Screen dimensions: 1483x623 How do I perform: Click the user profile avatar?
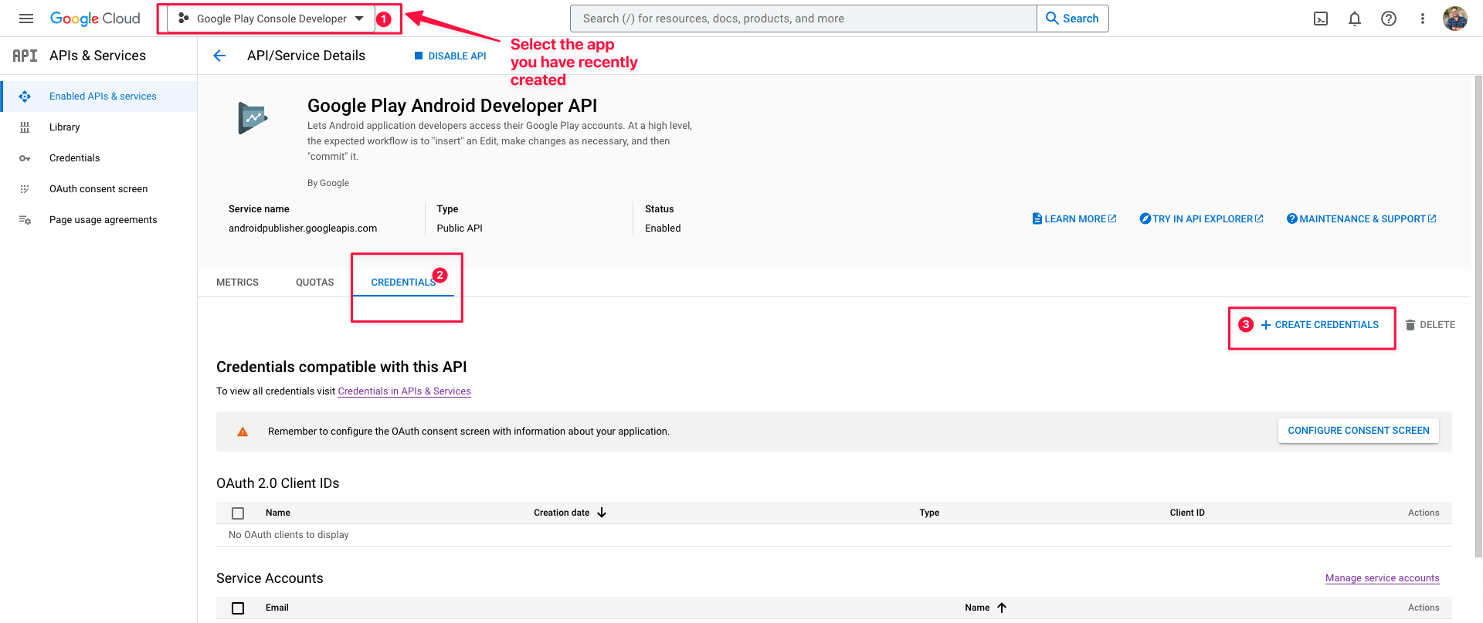point(1455,19)
